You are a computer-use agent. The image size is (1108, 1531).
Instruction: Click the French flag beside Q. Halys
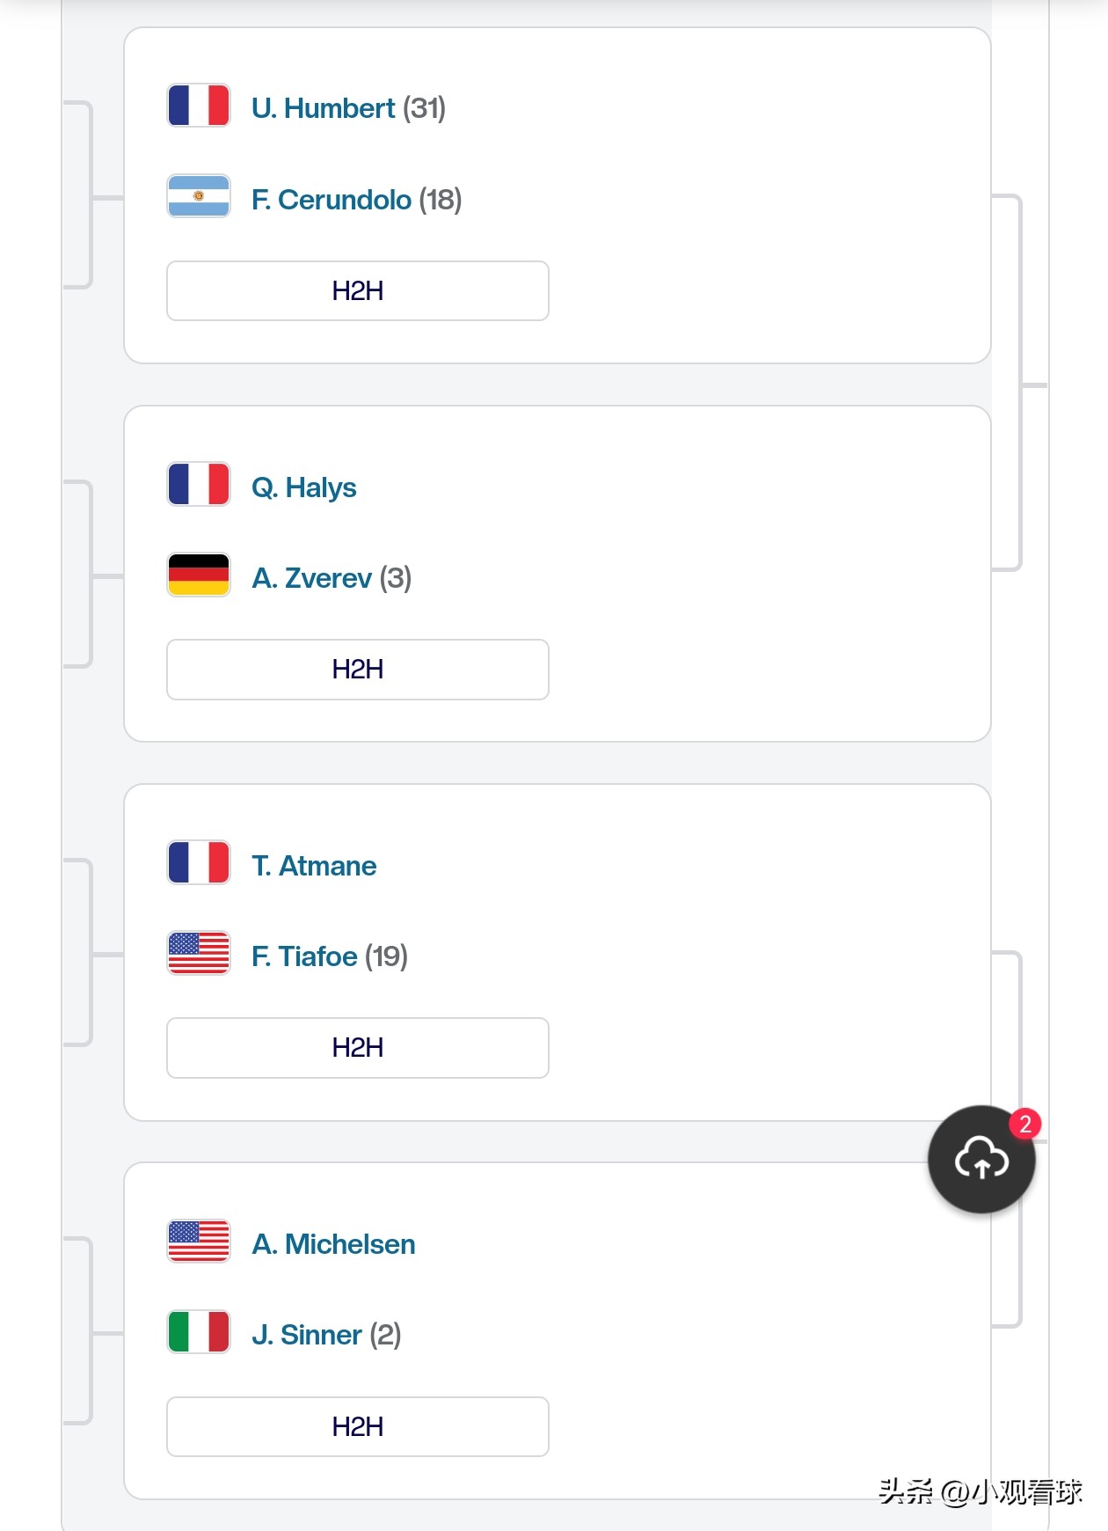point(199,484)
